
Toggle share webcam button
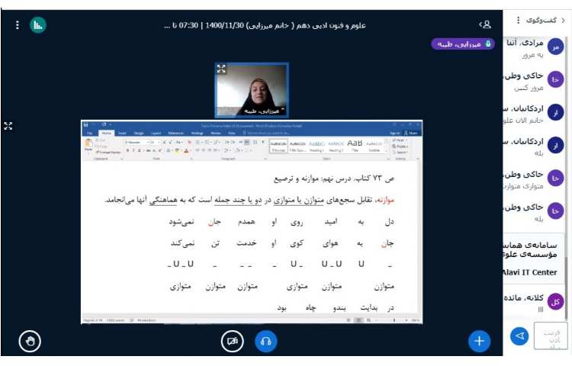[233, 341]
